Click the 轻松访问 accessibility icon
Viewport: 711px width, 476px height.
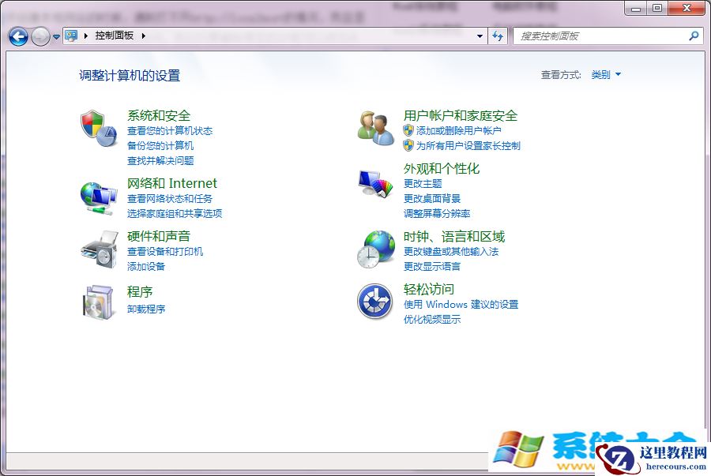[374, 302]
